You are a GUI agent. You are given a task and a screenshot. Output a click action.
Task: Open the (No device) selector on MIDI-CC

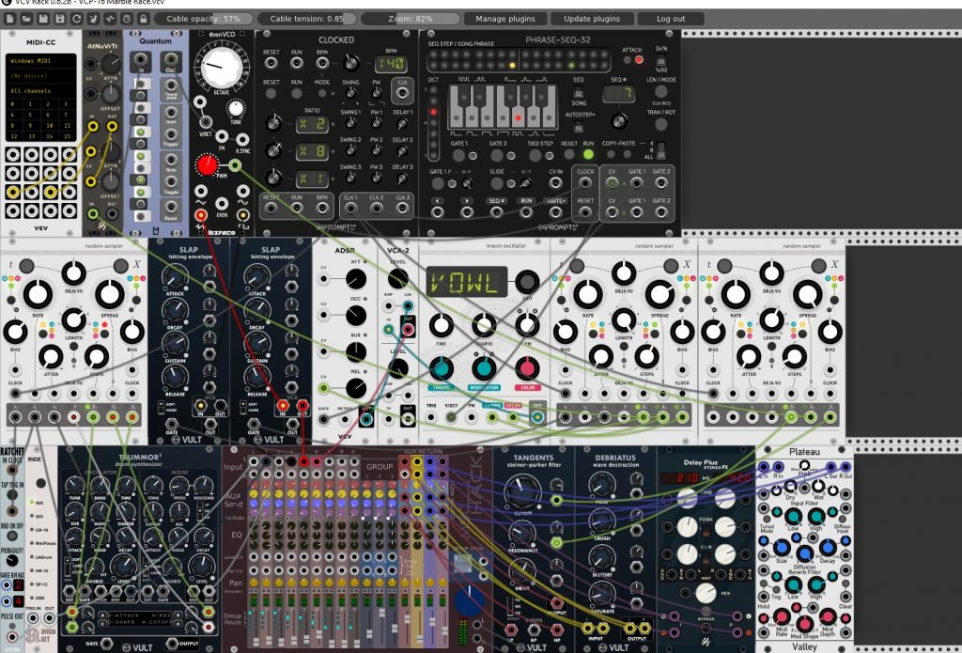coord(41,76)
